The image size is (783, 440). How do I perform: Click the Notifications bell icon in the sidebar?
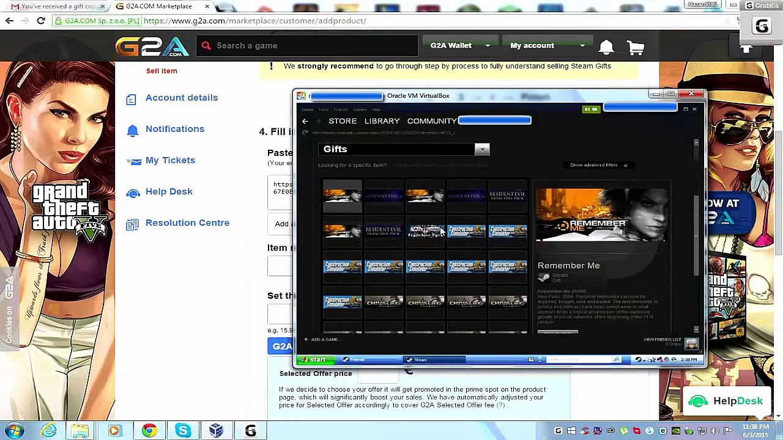pyautogui.click(x=132, y=130)
